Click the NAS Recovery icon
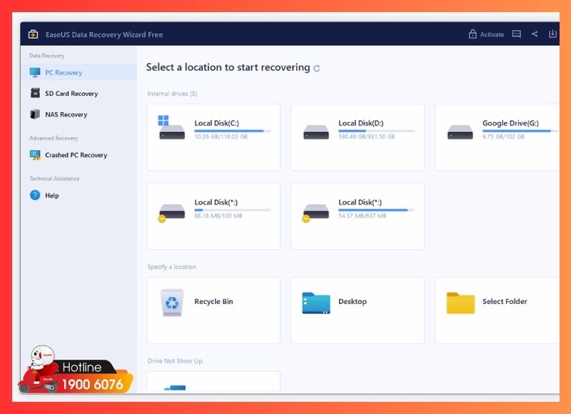This screenshot has height=414, width=571. (35, 114)
